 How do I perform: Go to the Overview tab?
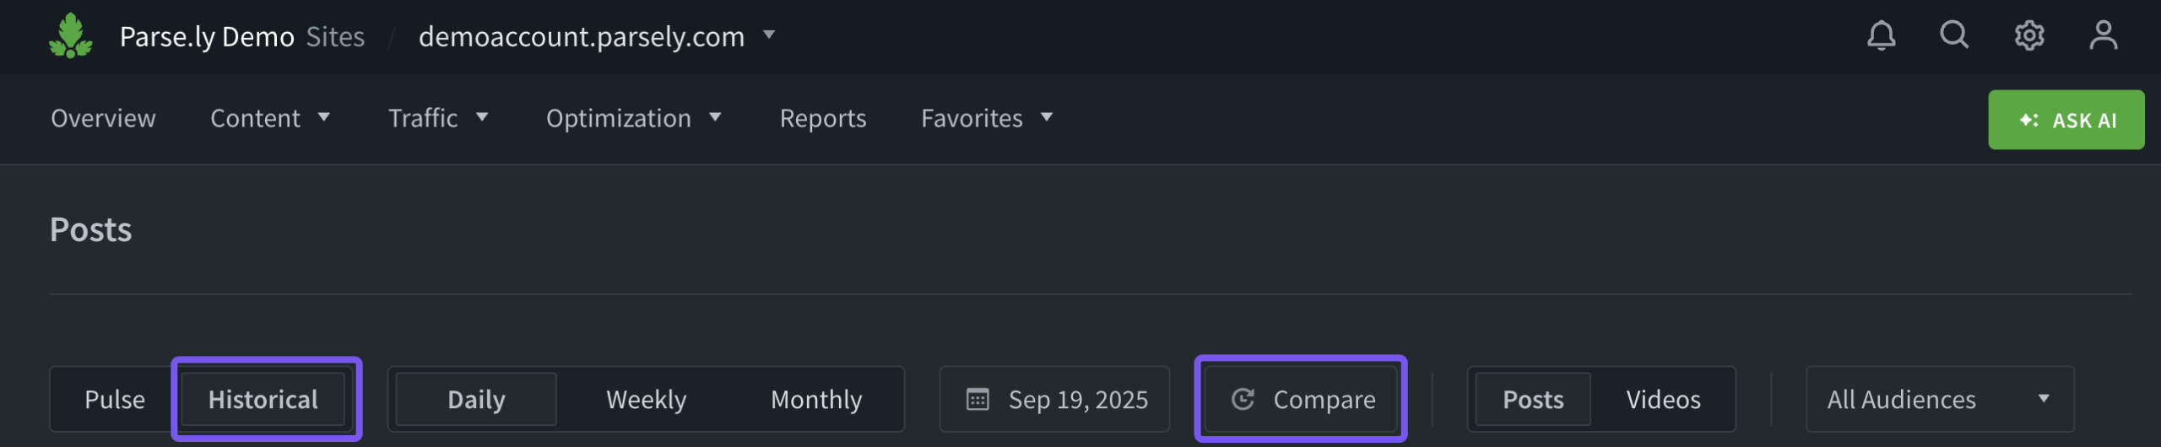103,118
